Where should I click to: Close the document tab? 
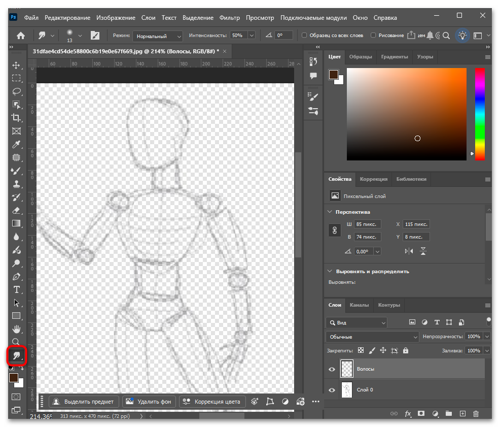(x=225, y=51)
